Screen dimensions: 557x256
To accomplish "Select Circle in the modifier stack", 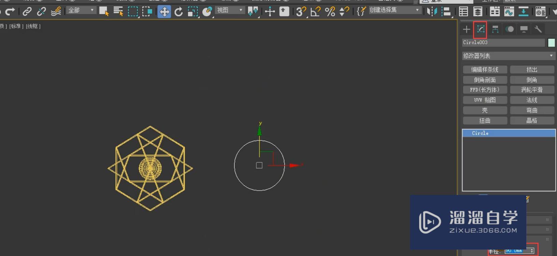I will [509, 133].
